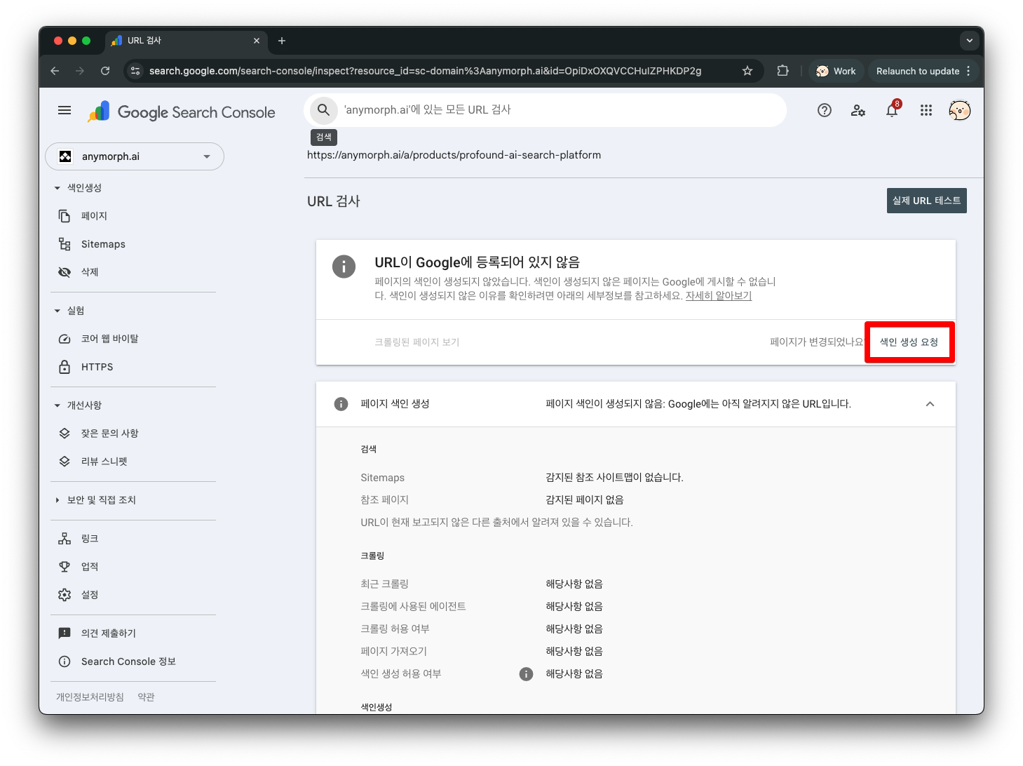Open the Sitemaps report
The height and width of the screenshot is (766, 1023).
click(102, 243)
